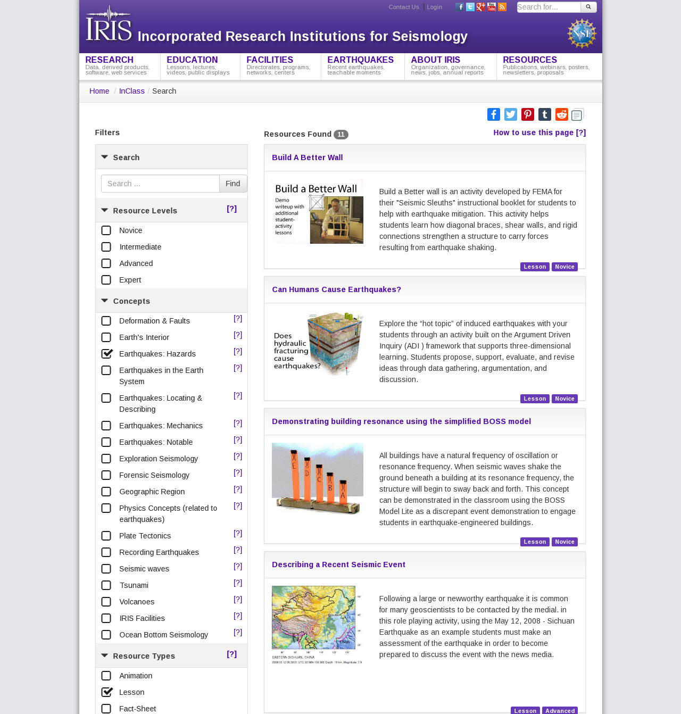This screenshot has width=681, height=714.
Task: Click the Reddit share icon
Action: point(561,114)
